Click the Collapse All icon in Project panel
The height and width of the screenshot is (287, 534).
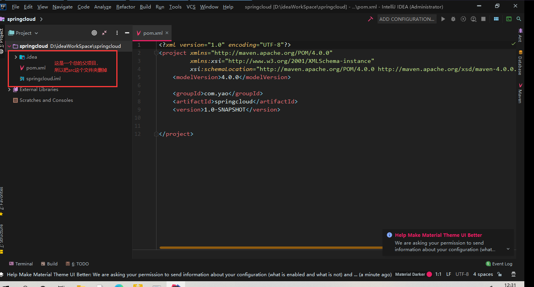click(105, 33)
